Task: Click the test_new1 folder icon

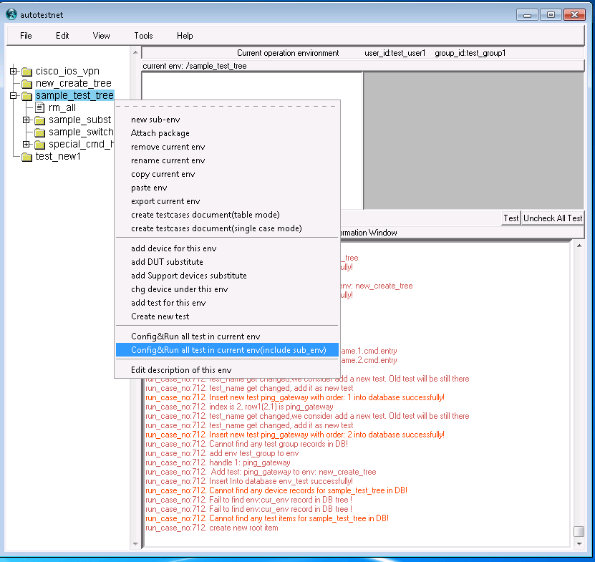Action: point(27,157)
